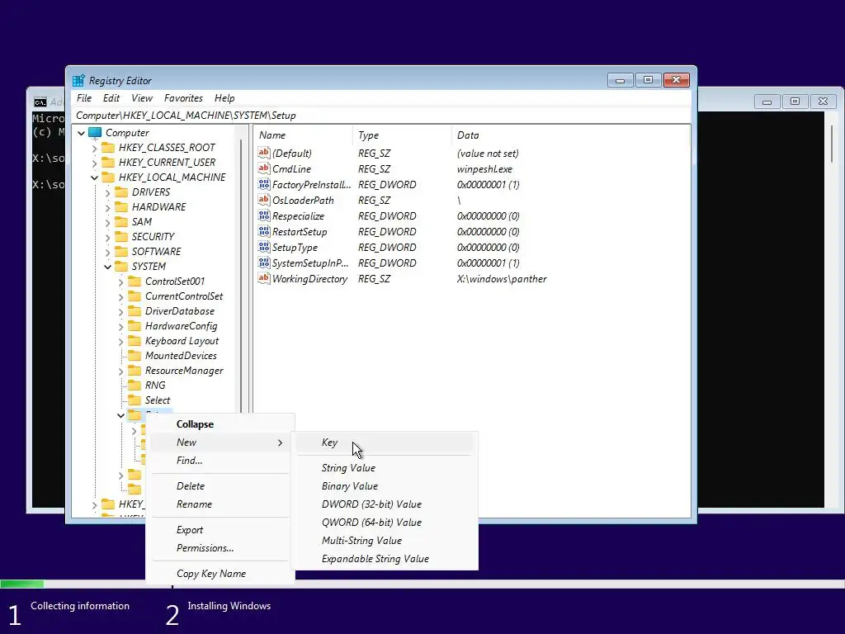Screen dimensions: 845x634
Task: Select Collapse in the context menu
Action: point(220,424)
